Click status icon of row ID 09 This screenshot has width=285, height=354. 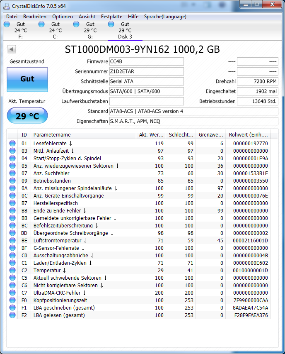(x=12, y=181)
